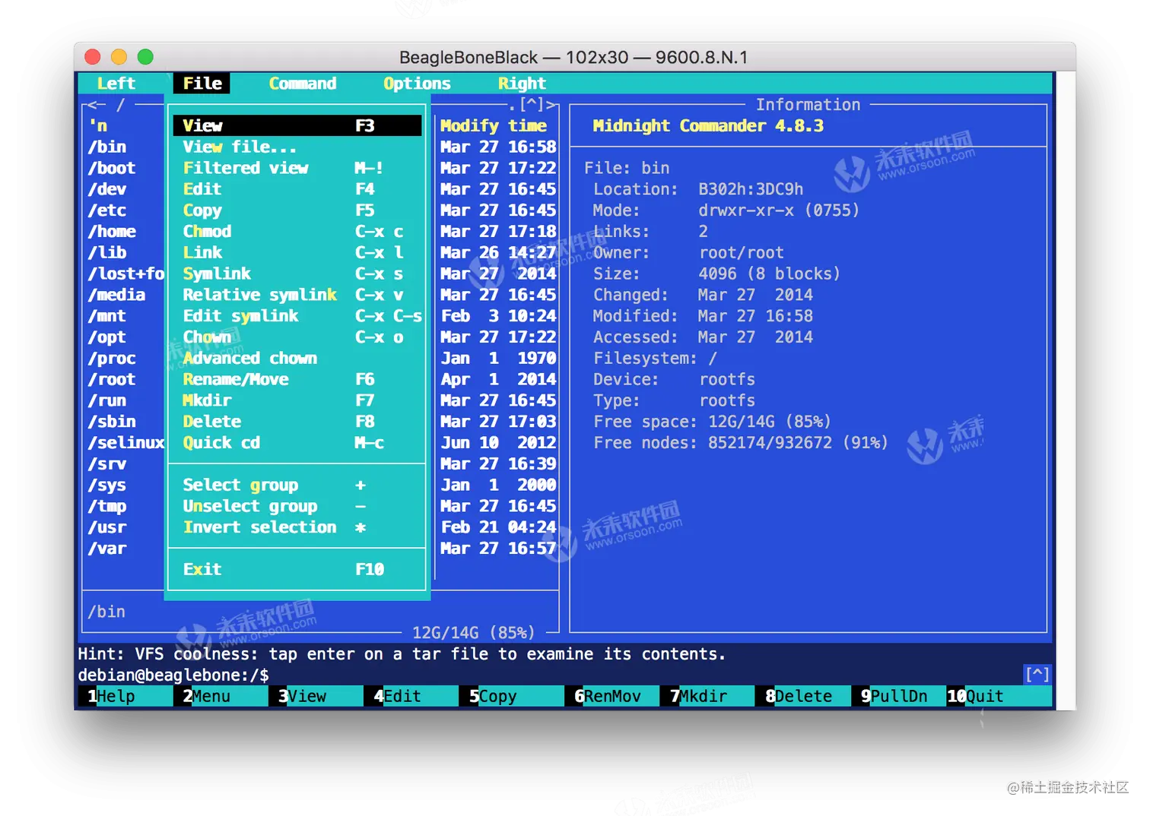The height and width of the screenshot is (816, 1150).
Task: Choose Exit F10 menu entry
Action: coord(297,569)
